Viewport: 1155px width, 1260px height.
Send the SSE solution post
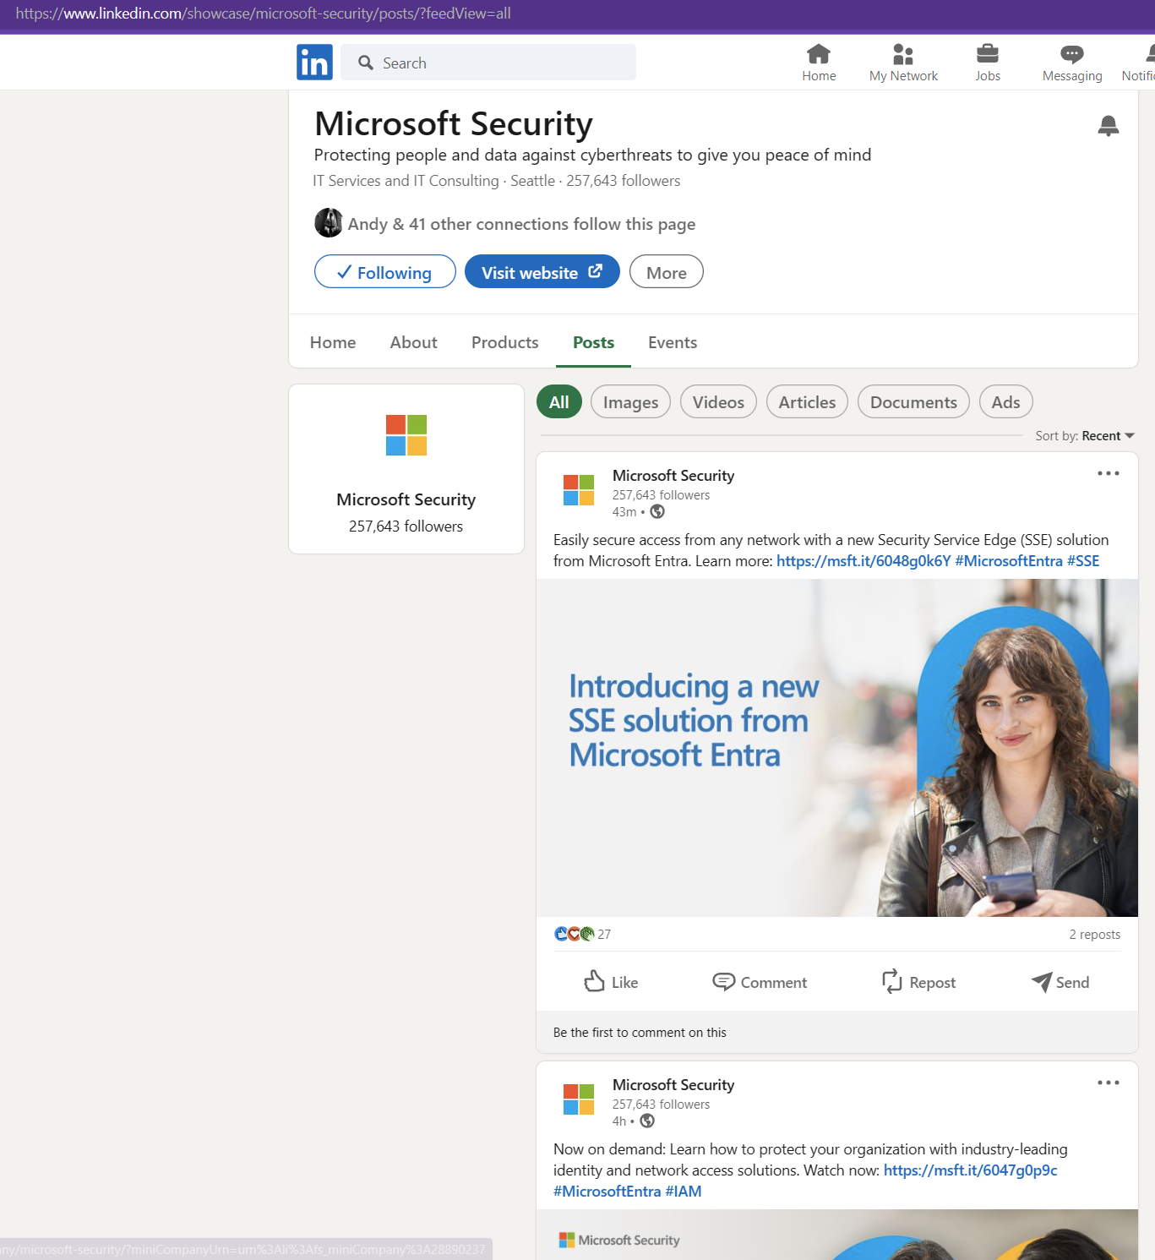tap(1060, 982)
